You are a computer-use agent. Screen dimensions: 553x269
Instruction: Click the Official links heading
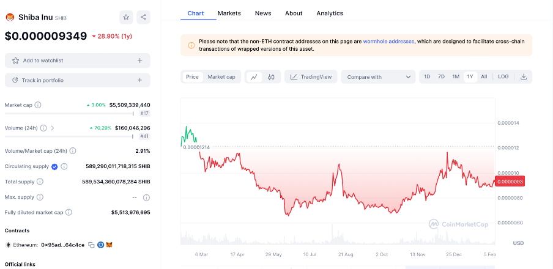(20, 265)
